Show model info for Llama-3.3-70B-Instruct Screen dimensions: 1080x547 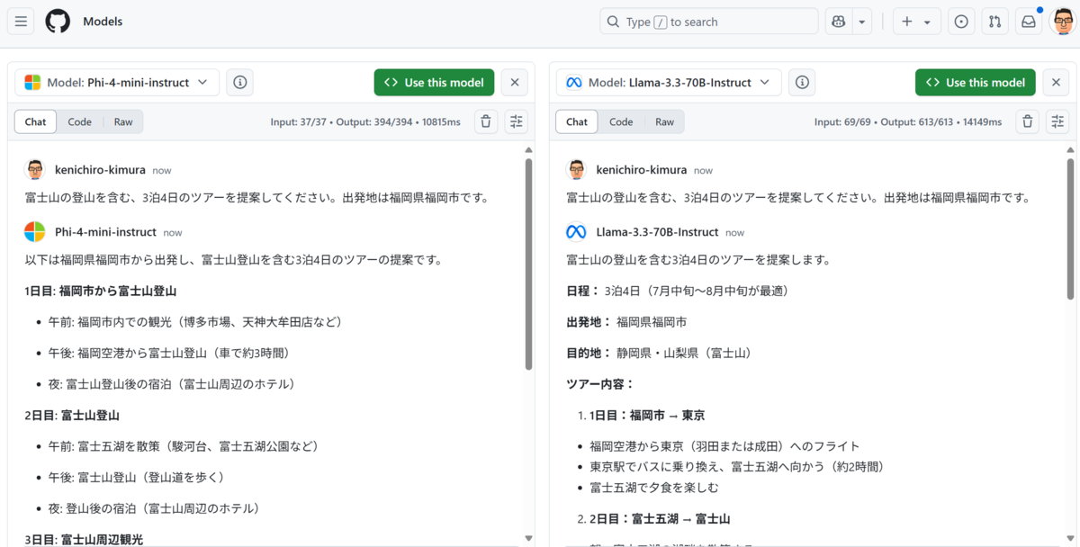pyautogui.click(x=803, y=83)
